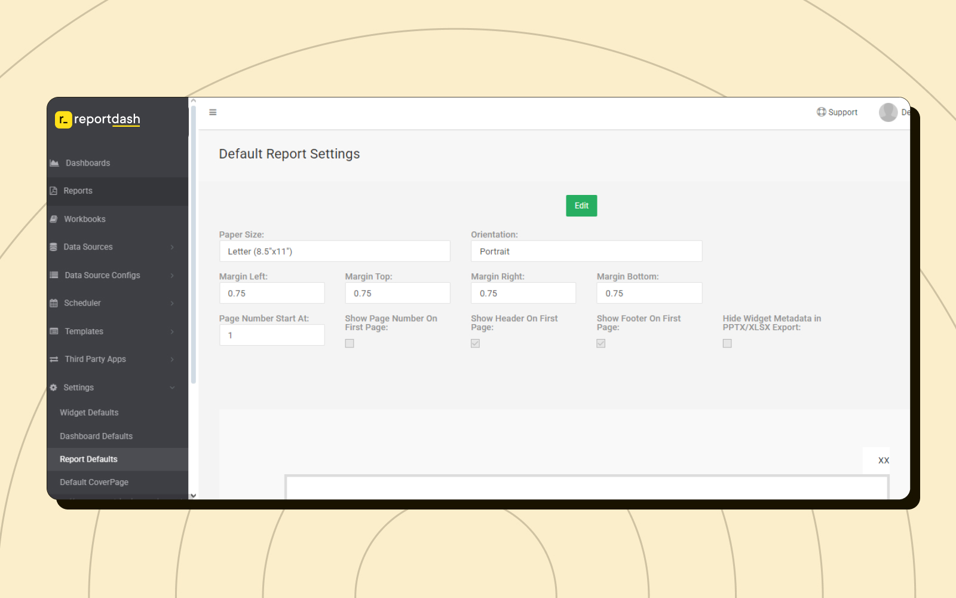Click the Margin Right field
The image size is (956, 598).
(523, 293)
